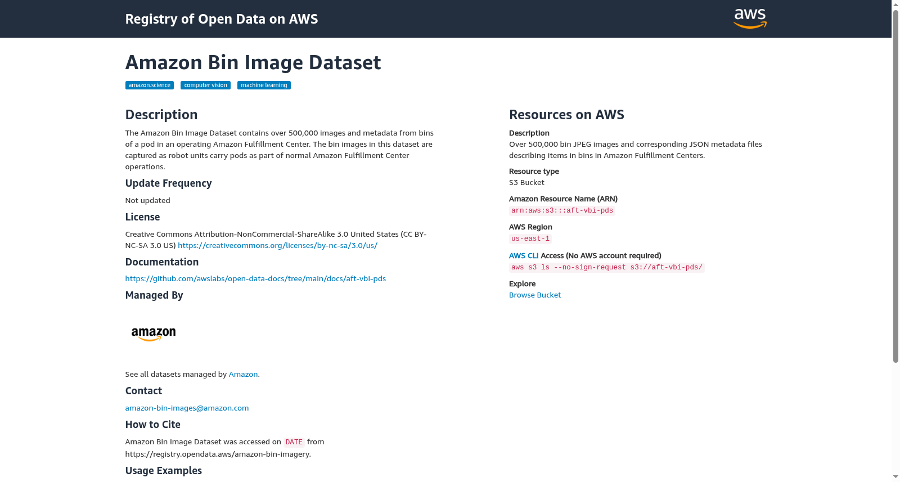Follow the Amazon link in 'See all datasets'

click(243, 375)
